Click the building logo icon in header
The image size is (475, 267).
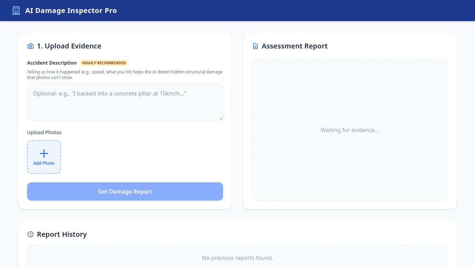pyautogui.click(x=16, y=11)
